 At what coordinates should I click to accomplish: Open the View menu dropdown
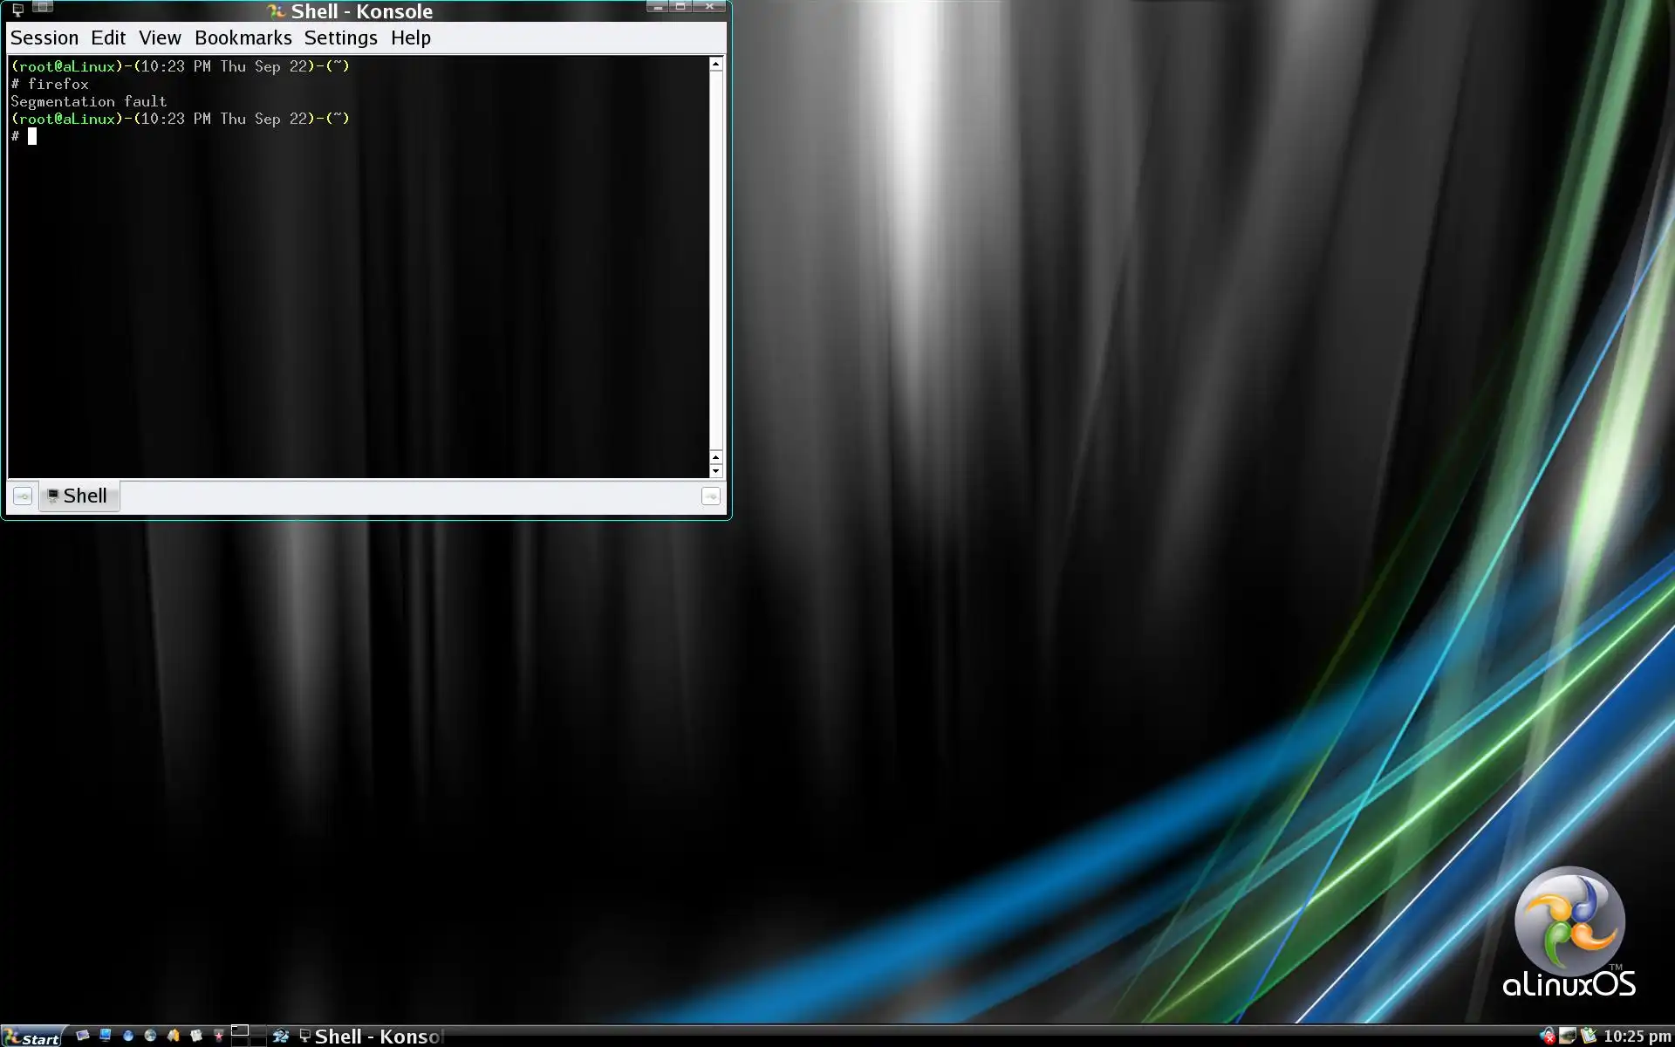(160, 38)
